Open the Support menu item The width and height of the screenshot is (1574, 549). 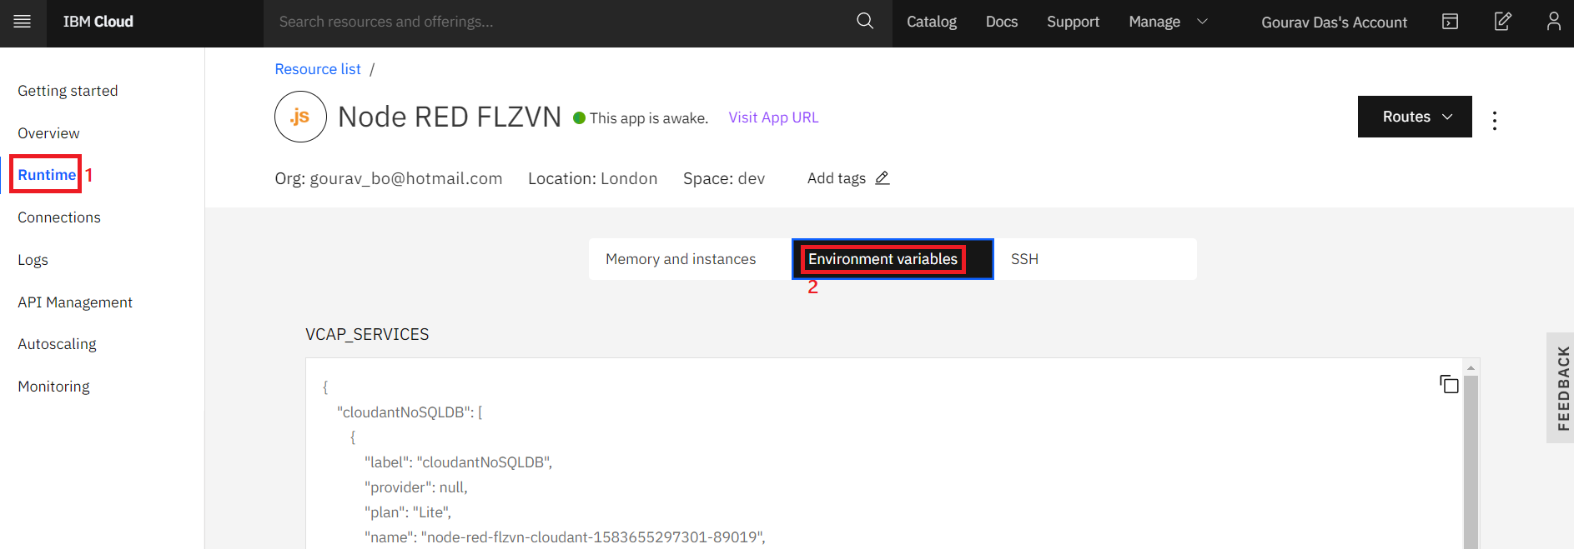[1073, 22]
